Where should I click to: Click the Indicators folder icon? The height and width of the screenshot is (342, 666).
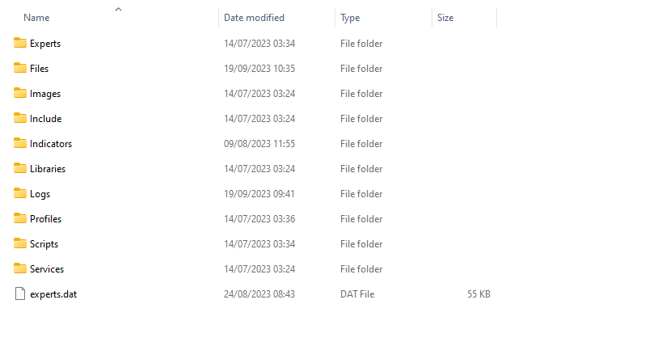(20, 144)
